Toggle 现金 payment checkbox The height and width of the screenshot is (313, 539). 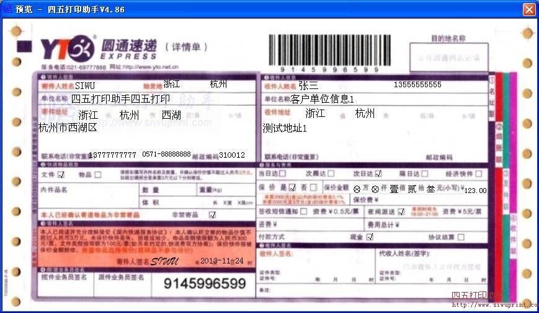point(370,237)
